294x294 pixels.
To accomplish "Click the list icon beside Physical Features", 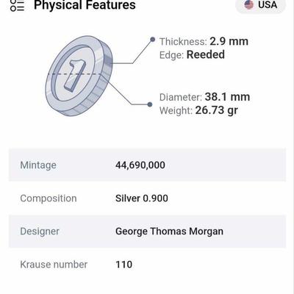I will (17, 5).
